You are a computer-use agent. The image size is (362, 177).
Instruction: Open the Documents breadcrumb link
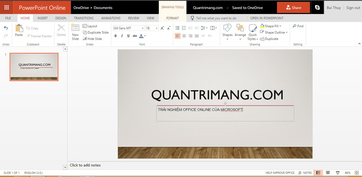[x=103, y=8]
